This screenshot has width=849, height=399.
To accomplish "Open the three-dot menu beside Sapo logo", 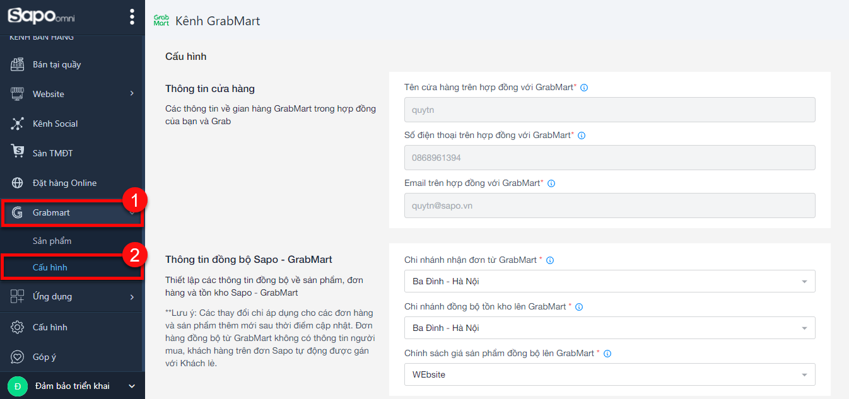I will point(132,16).
